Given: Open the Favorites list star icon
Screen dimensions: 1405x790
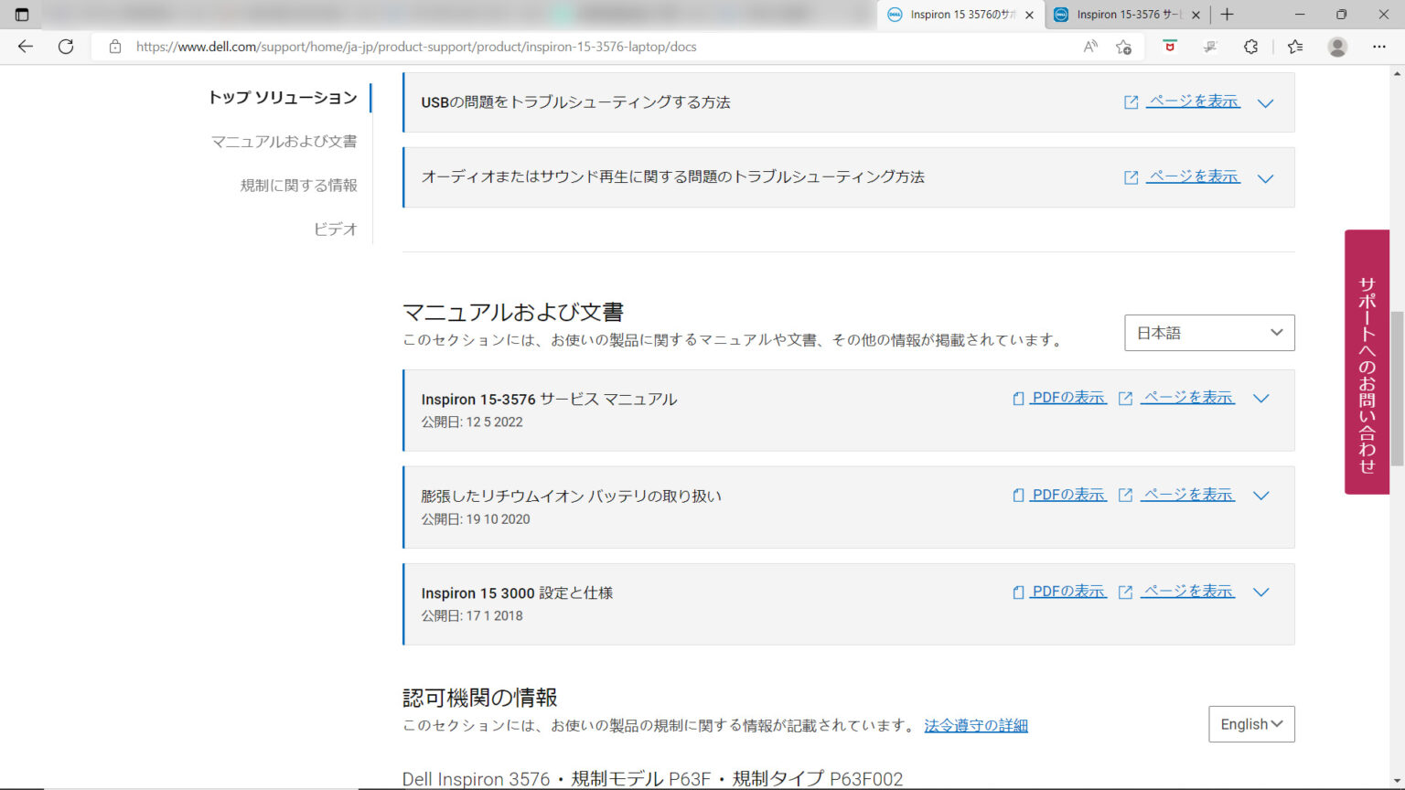Looking at the screenshot, I should point(1294,47).
